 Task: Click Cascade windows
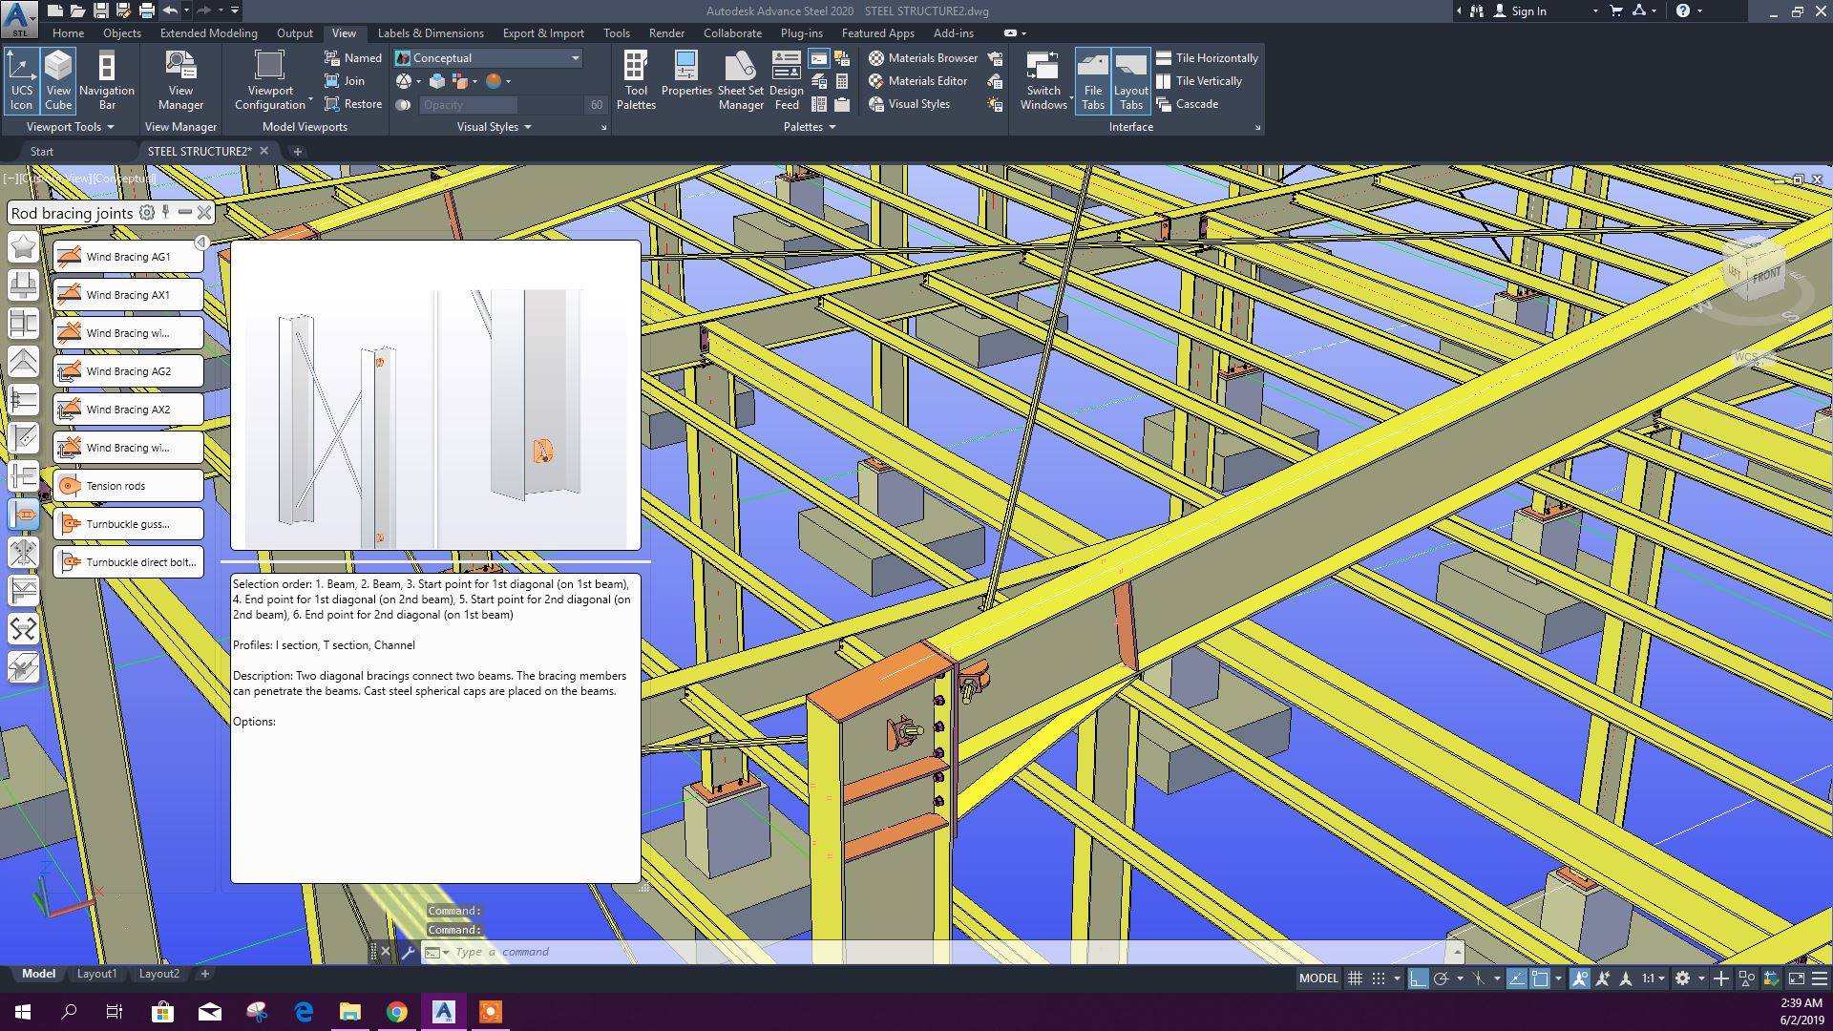pos(1187,104)
